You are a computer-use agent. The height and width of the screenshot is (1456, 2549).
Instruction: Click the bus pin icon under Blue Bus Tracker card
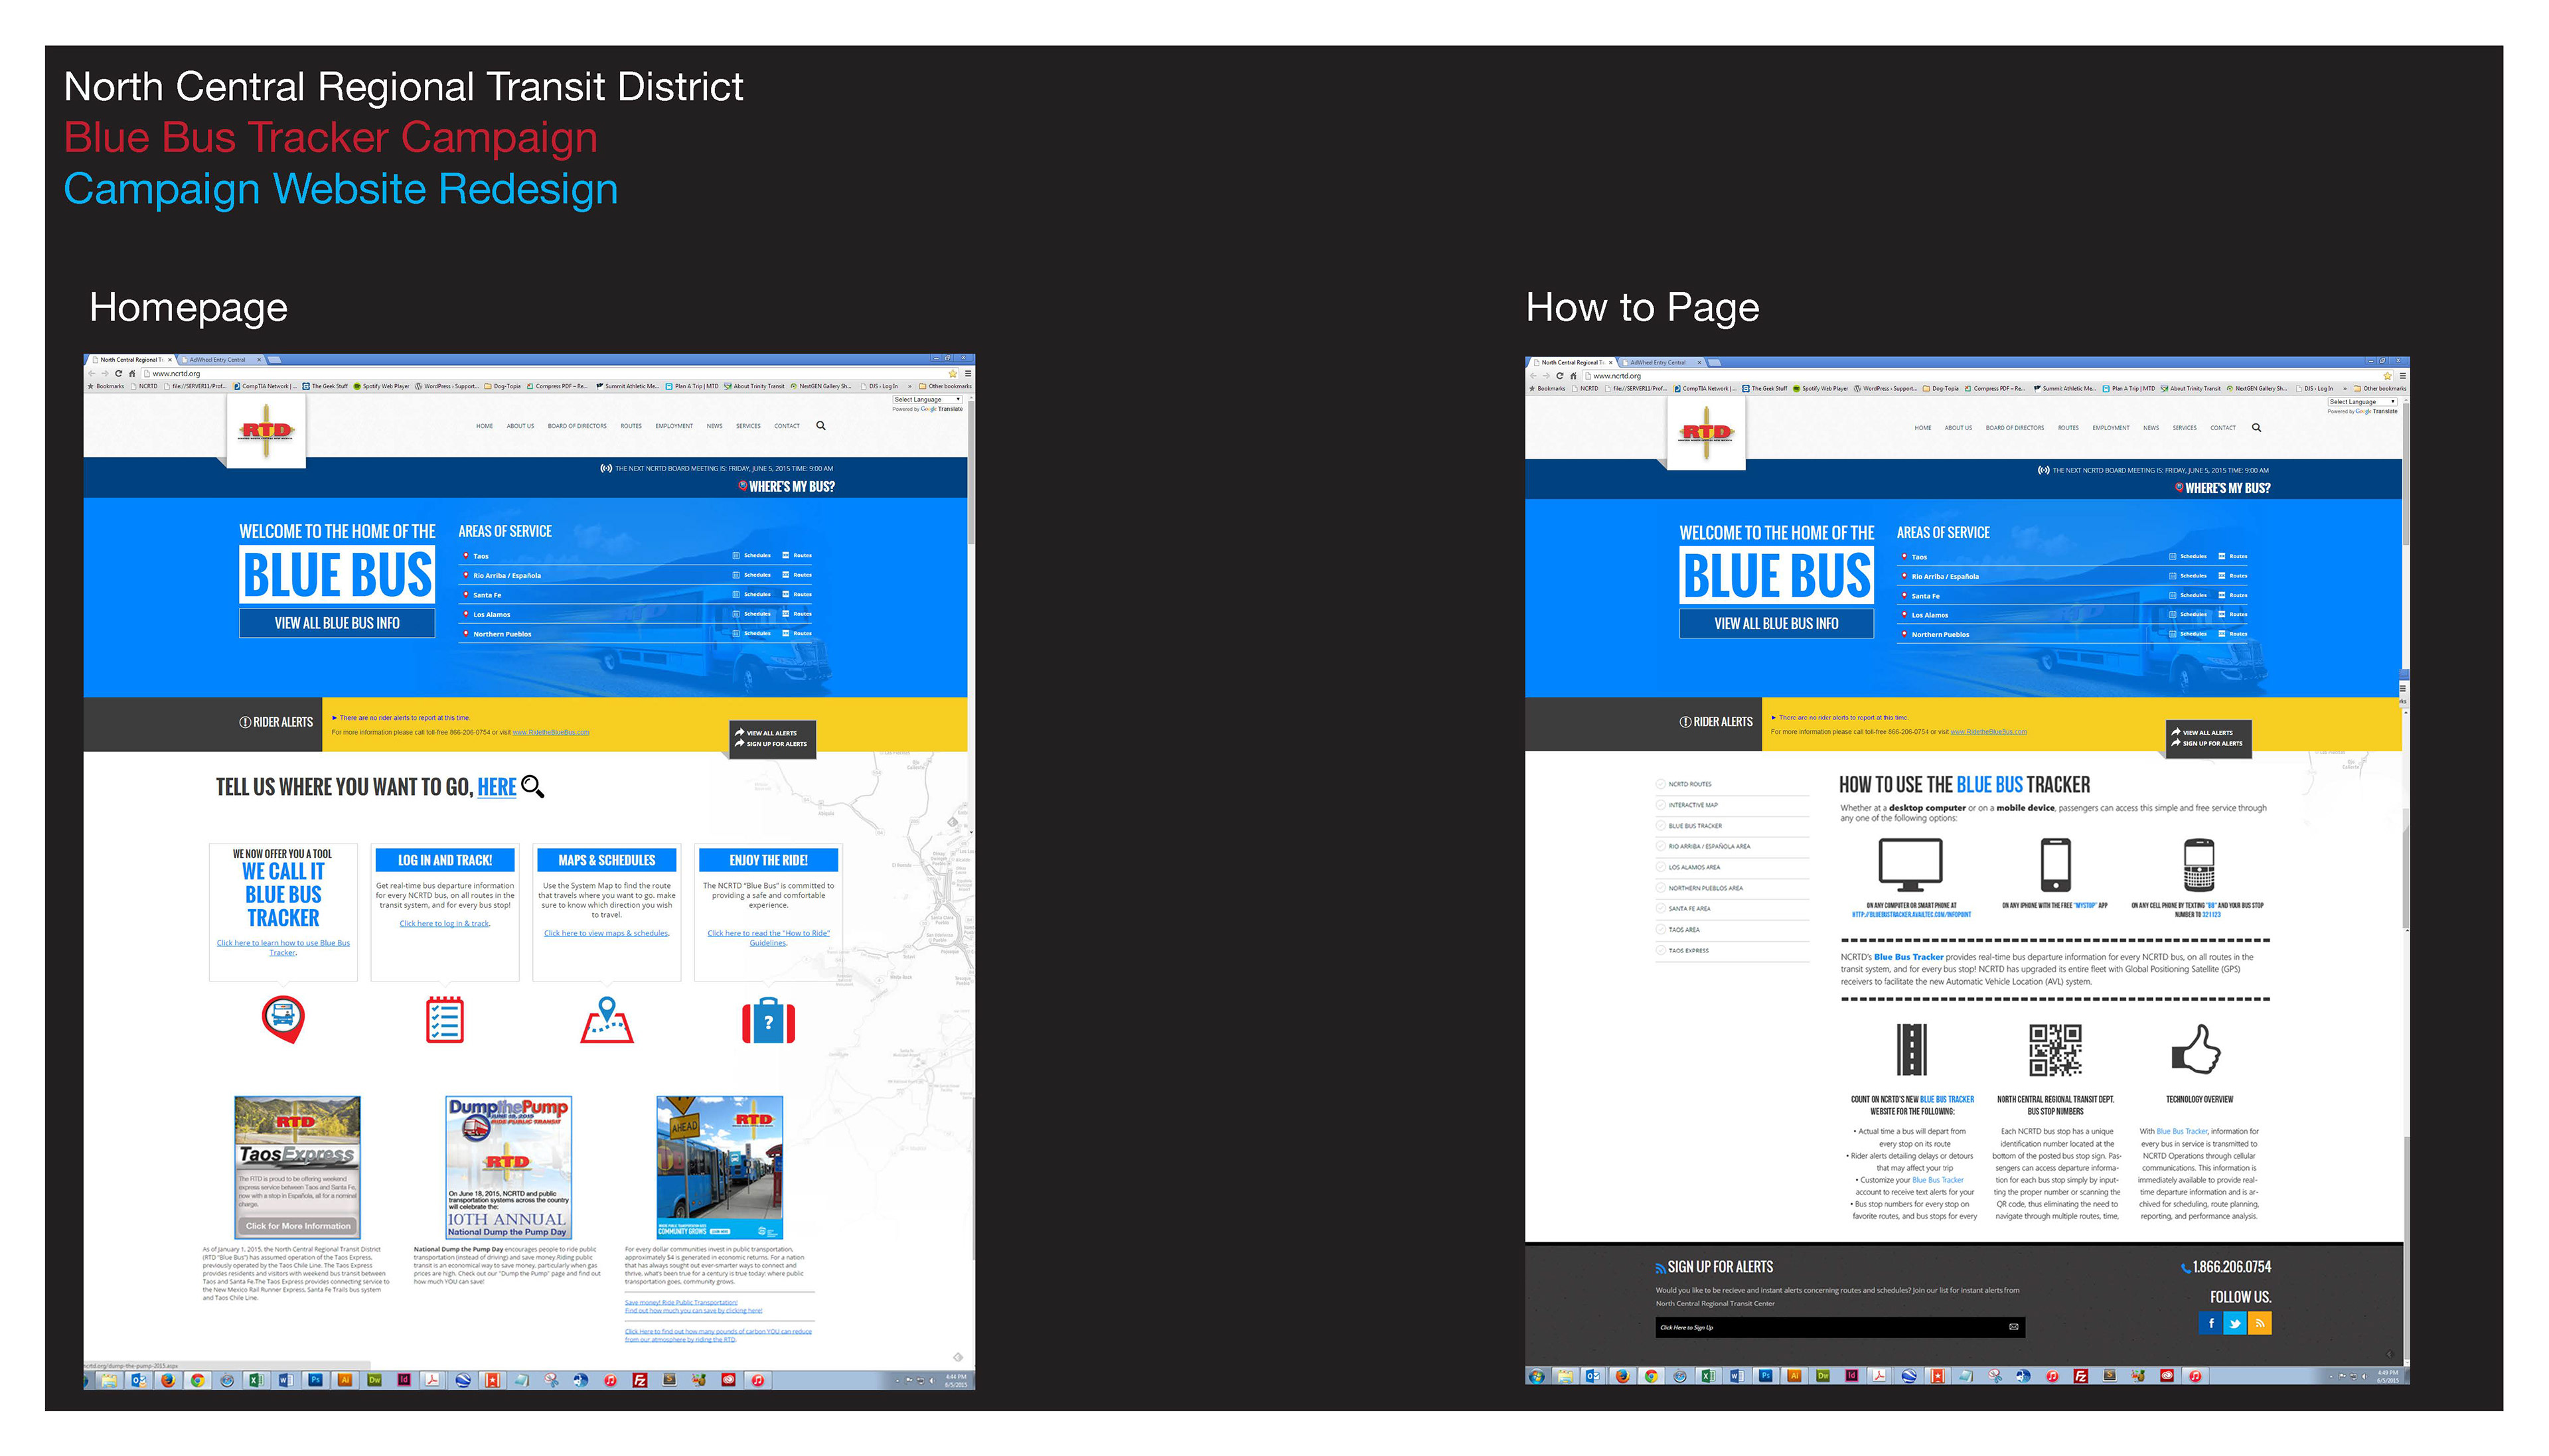[283, 1020]
